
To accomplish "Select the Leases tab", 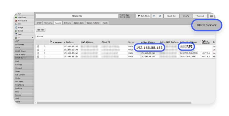I will 58,23.
